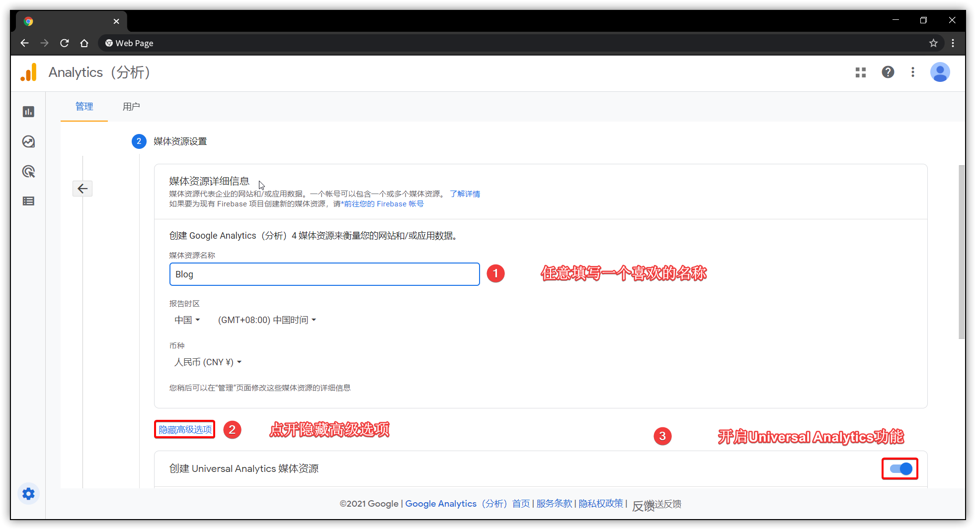Switch to the 用户 tab
Screen dimensions: 976x530
click(131, 107)
